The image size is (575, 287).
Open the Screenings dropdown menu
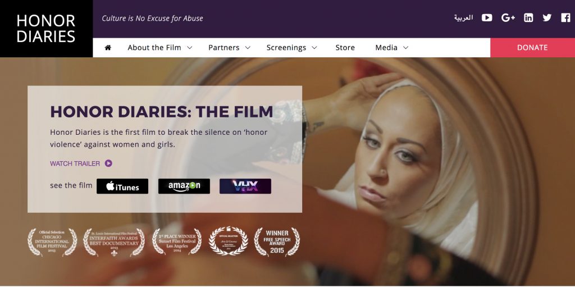click(291, 48)
